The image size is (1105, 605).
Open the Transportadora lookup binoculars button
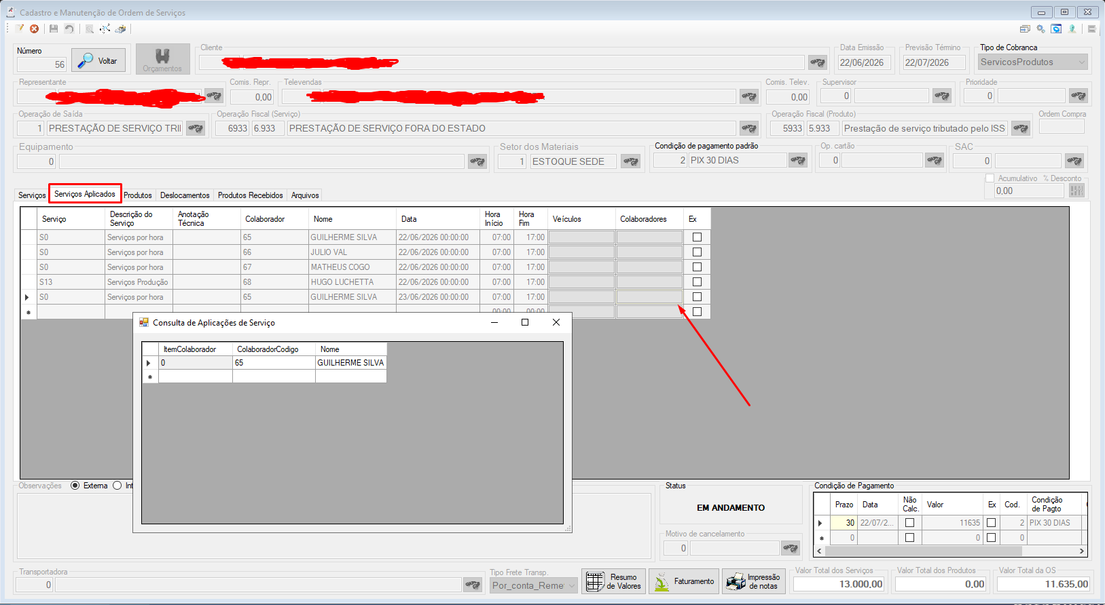click(x=473, y=585)
